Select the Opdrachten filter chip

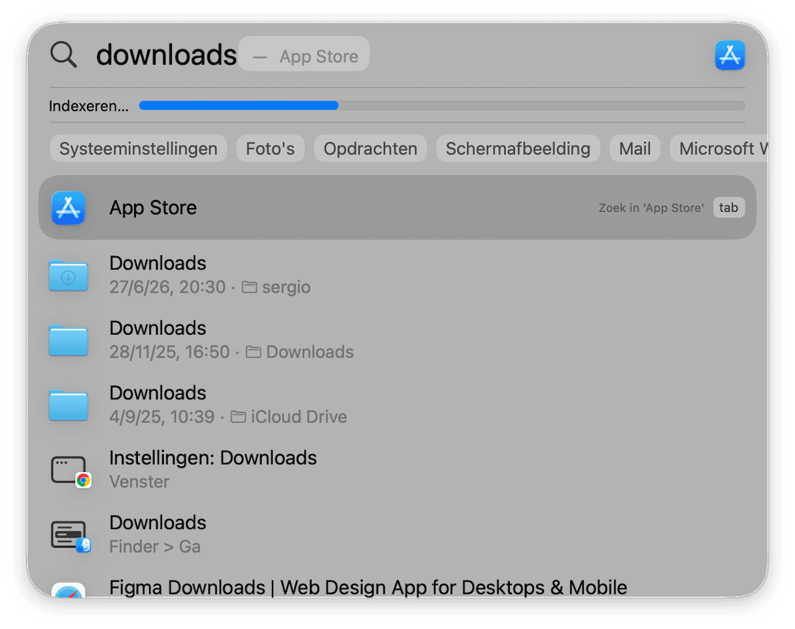point(371,148)
